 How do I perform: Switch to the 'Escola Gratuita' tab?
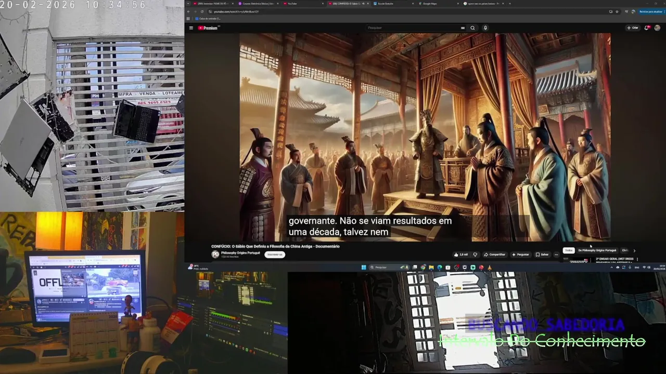tap(395, 4)
